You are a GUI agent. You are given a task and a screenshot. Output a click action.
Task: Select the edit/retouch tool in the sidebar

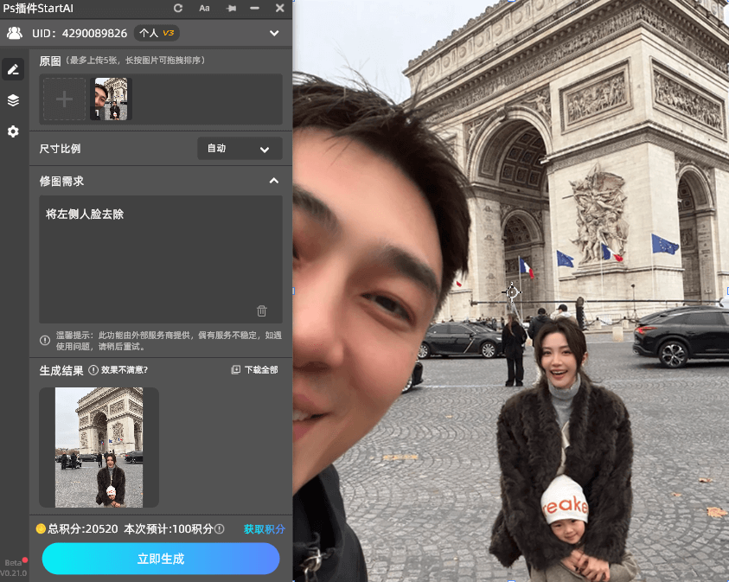(x=12, y=69)
